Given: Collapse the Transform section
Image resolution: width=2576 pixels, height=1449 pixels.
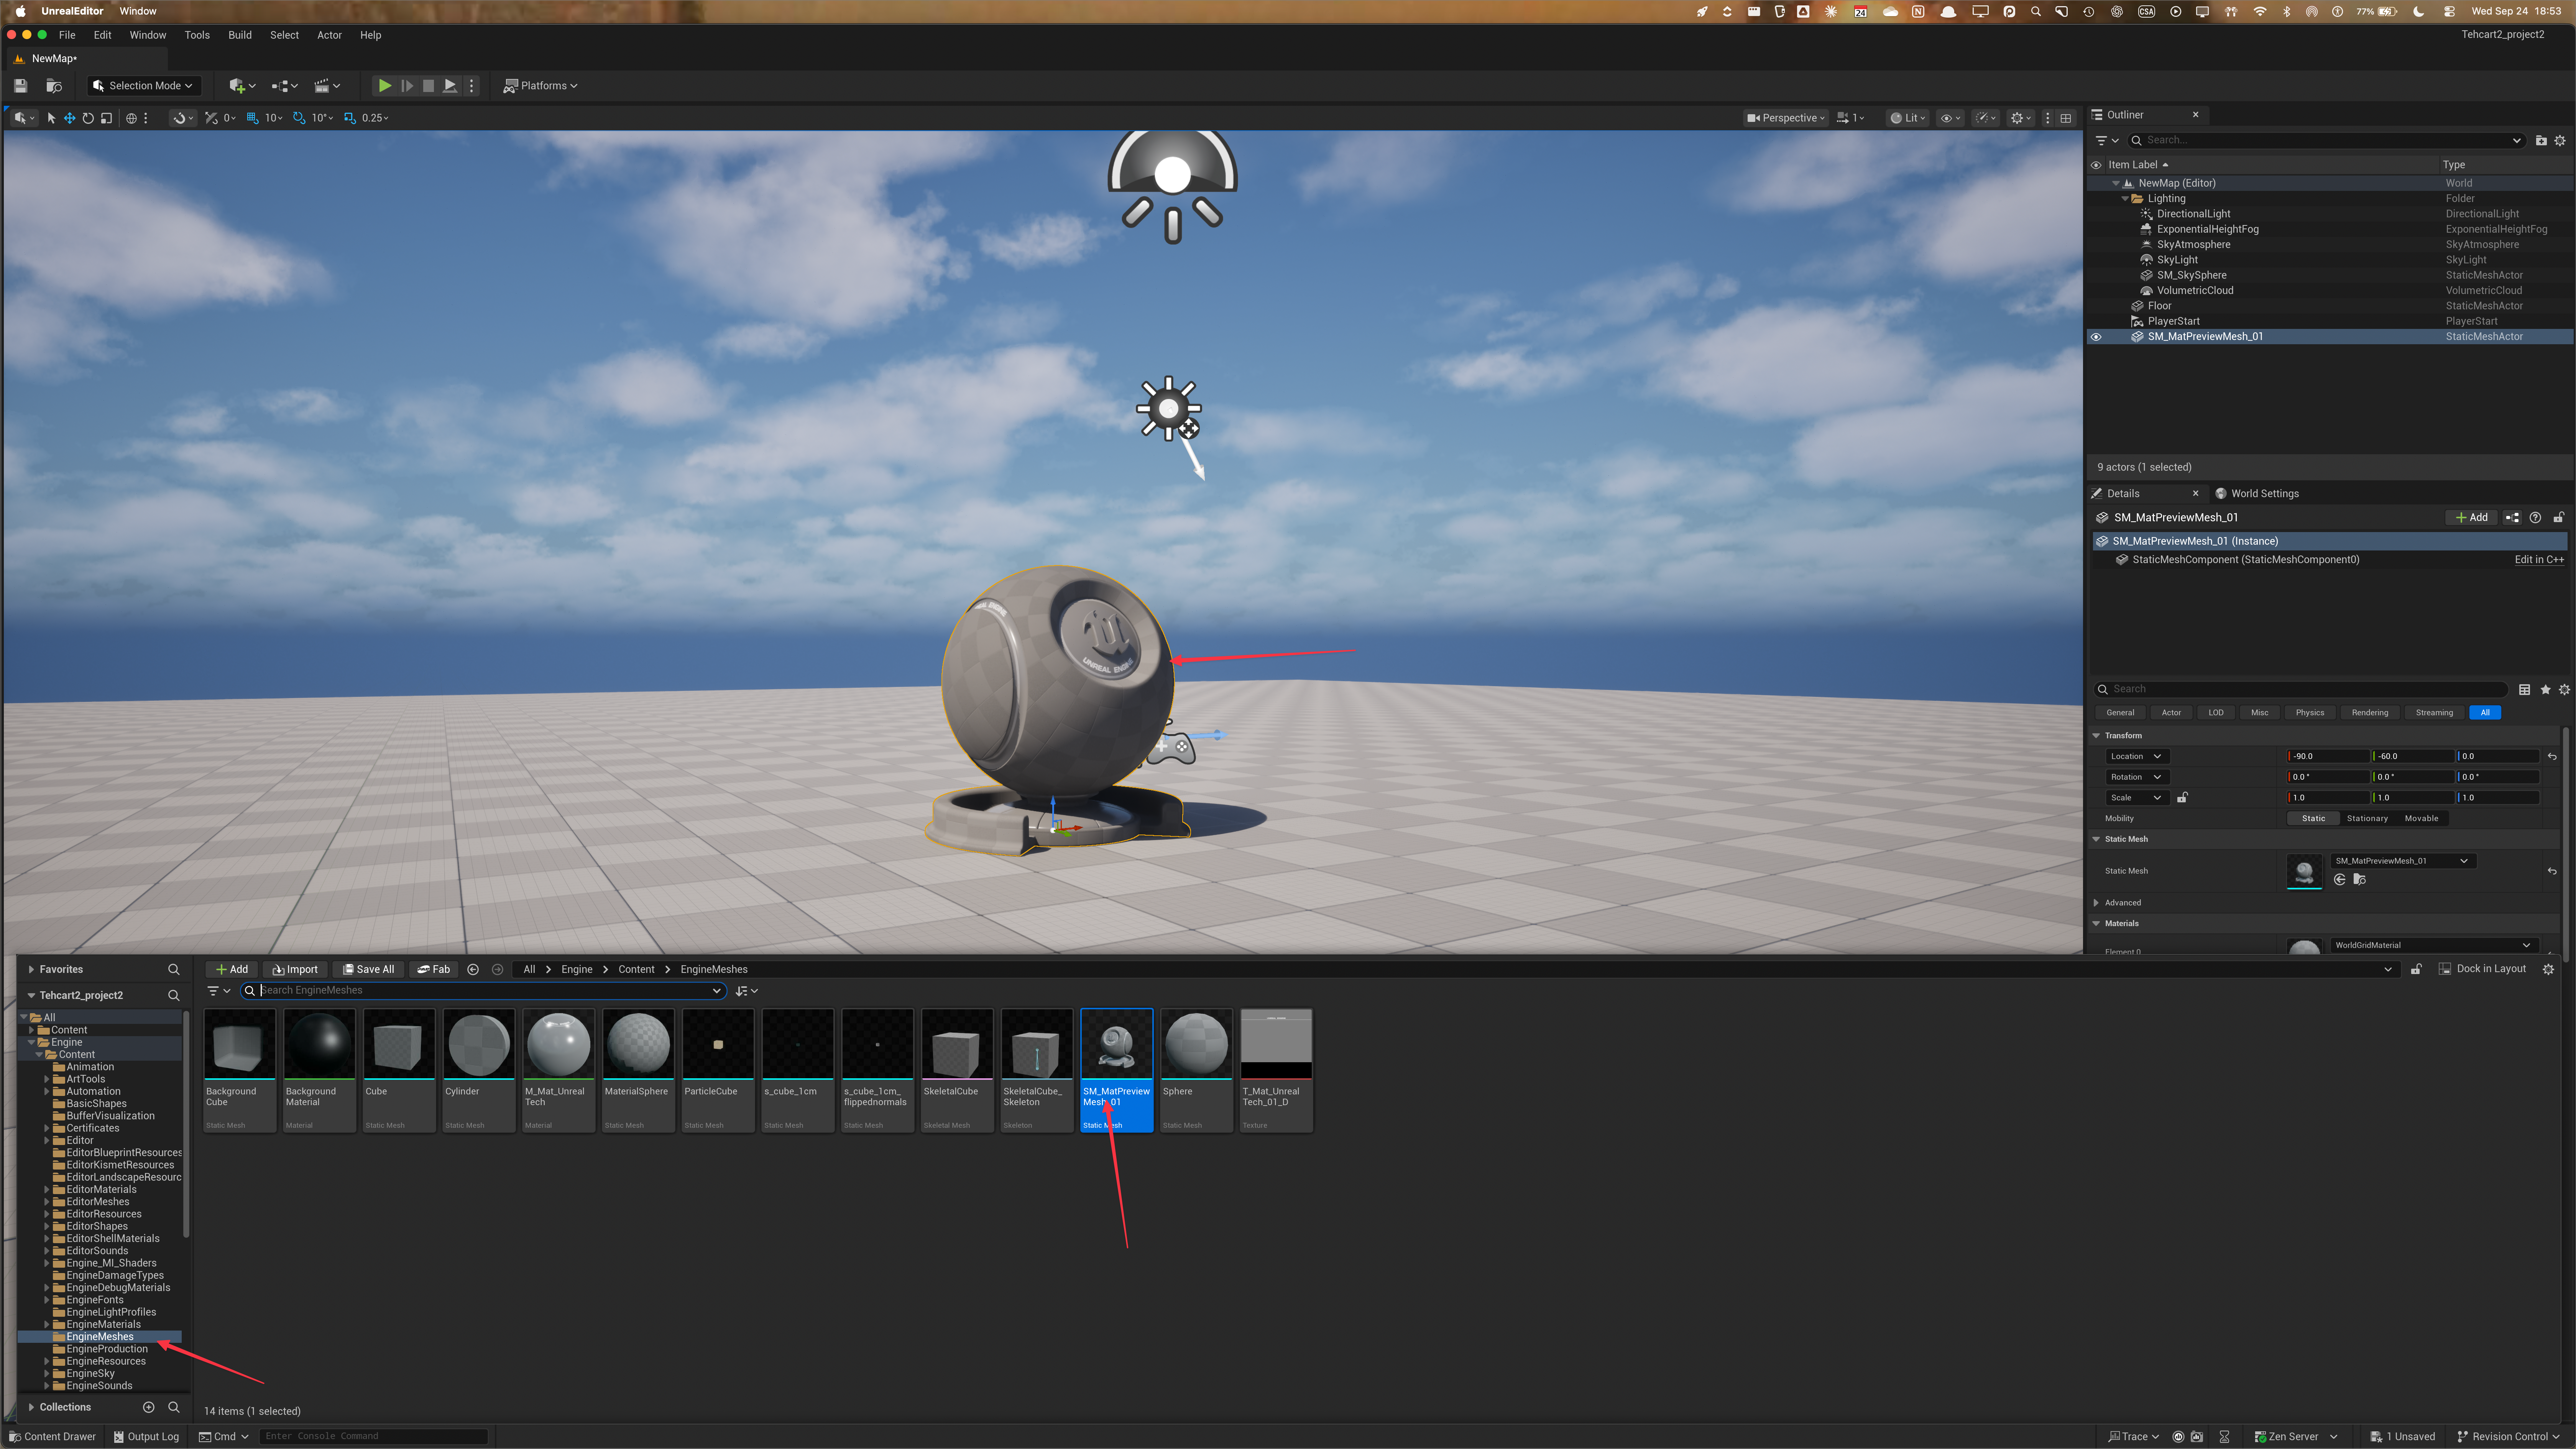Looking at the screenshot, I should tap(2096, 736).
